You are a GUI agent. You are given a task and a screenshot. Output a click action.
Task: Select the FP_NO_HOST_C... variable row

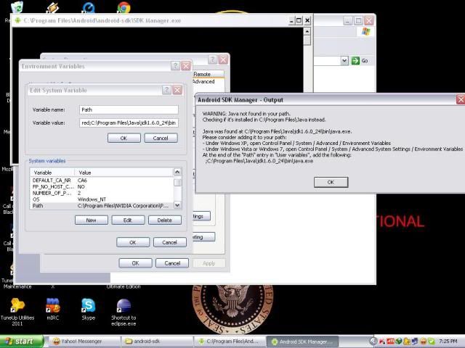click(x=102, y=187)
